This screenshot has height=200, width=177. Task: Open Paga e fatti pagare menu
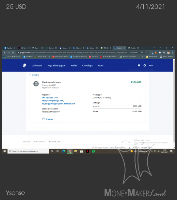pyautogui.click(x=57, y=65)
